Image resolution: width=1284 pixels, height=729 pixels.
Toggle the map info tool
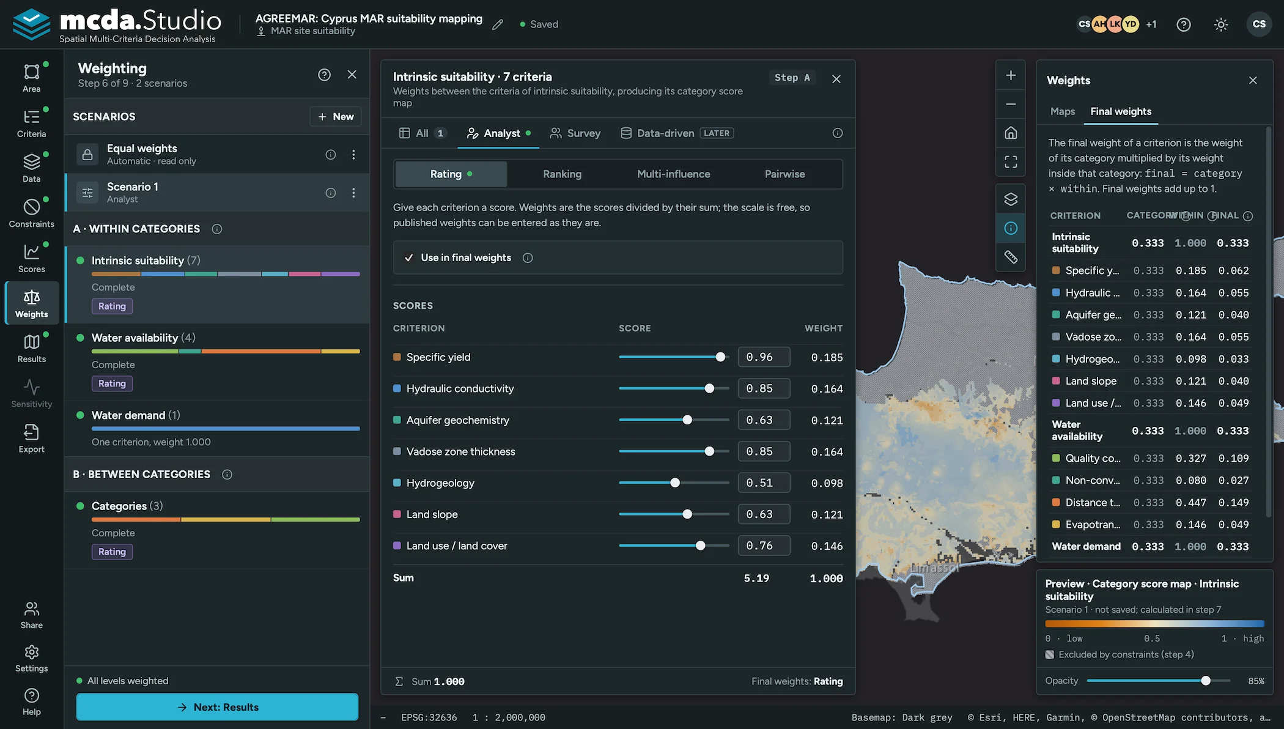(1011, 228)
